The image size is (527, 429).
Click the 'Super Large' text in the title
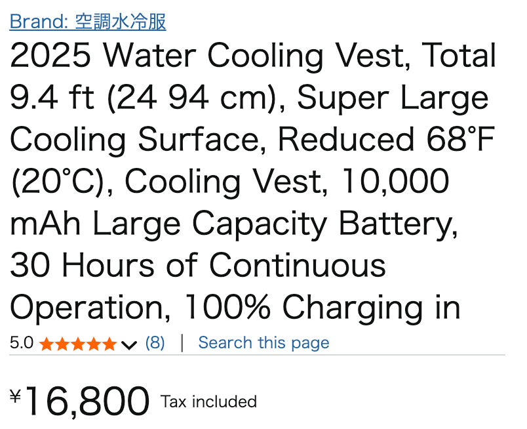[x=393, y=98]
